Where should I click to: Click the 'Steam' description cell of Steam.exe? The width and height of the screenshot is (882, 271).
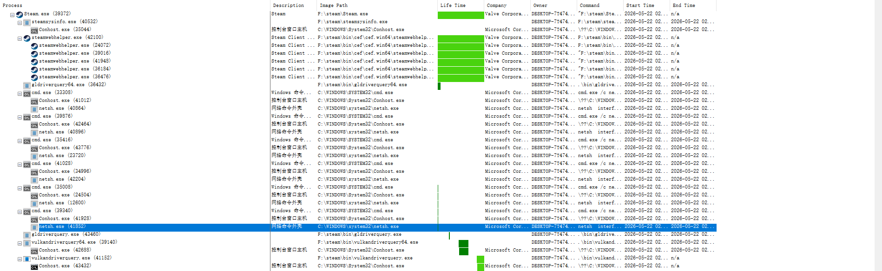pos(278,14)
